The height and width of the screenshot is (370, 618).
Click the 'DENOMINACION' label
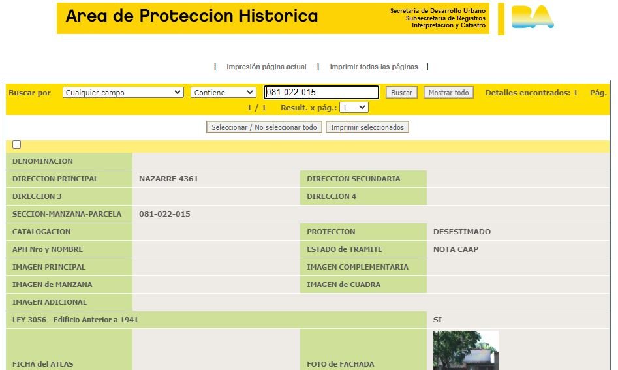(42, 161)
